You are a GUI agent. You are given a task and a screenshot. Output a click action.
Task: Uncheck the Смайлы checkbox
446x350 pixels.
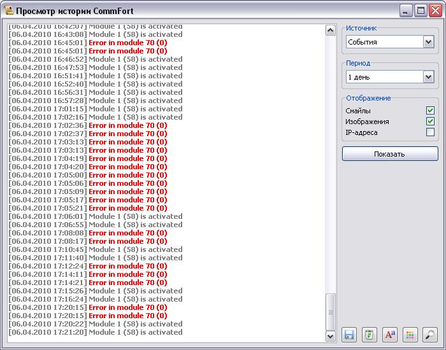(430, 111)
